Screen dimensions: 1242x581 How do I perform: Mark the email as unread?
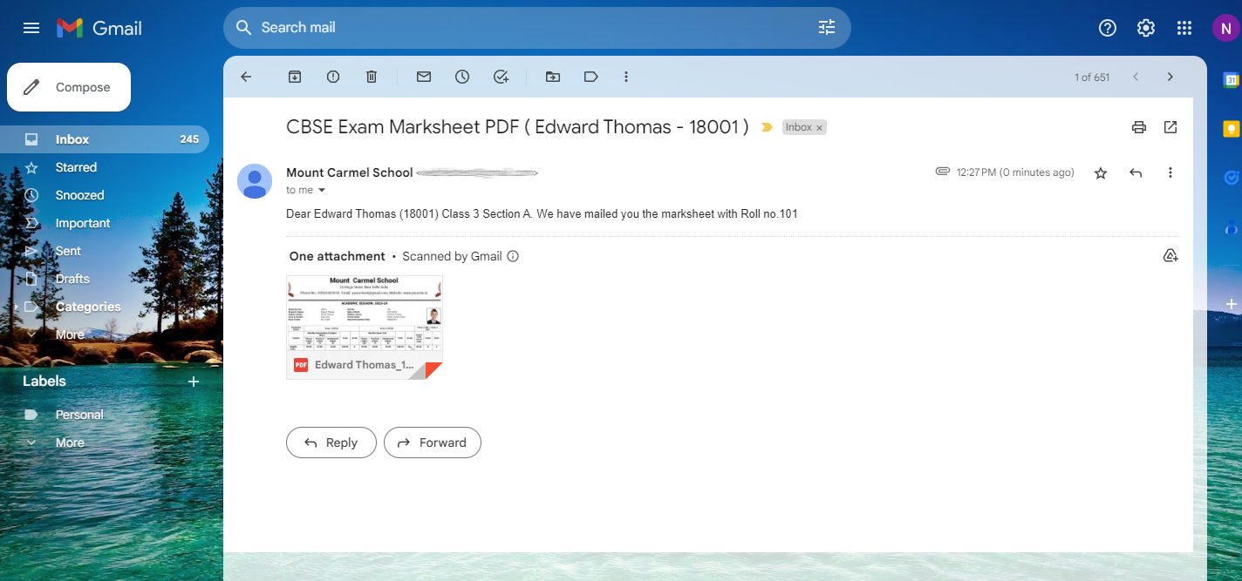[x=424, y=77]
